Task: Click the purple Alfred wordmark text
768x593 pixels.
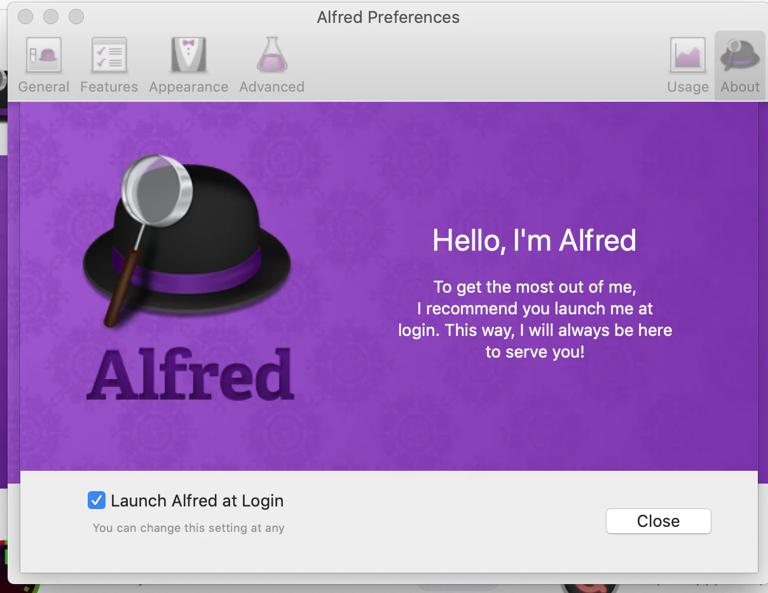Action: (x=190, y=374)
